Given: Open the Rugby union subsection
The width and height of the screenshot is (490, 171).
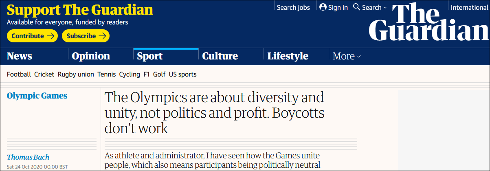Looking at the screenshot, I should (x=76, y=74).
